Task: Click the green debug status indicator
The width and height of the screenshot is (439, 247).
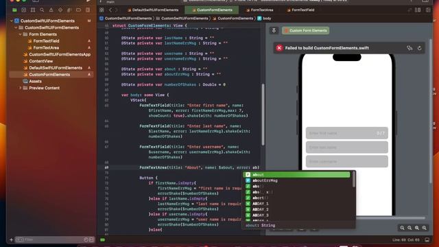Action: tap(103, 239)
